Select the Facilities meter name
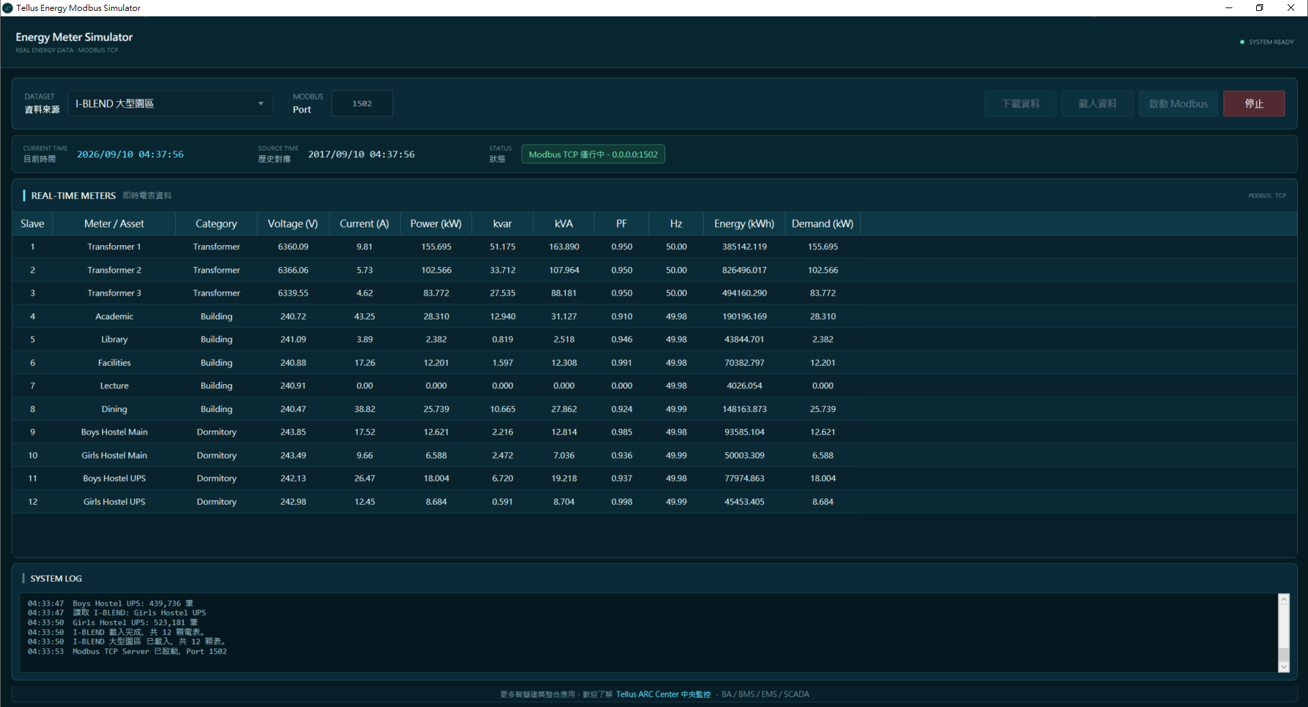 (114, 362)
